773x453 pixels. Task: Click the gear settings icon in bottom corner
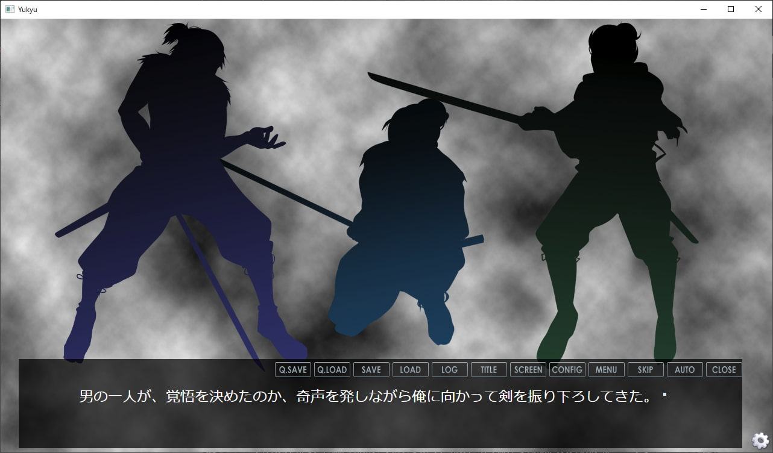point(761,440)
